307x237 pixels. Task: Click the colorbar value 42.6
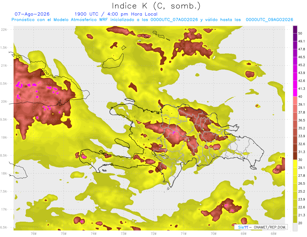click(302, 81)
